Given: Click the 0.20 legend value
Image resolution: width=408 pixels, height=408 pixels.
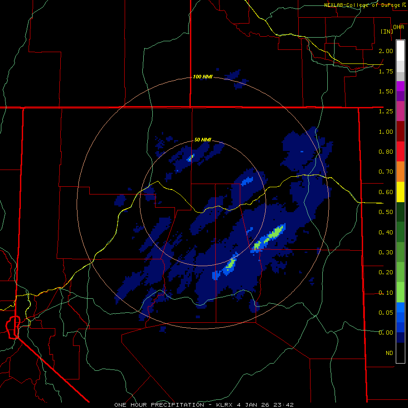Looking at the screenshot, I should 386,272.
